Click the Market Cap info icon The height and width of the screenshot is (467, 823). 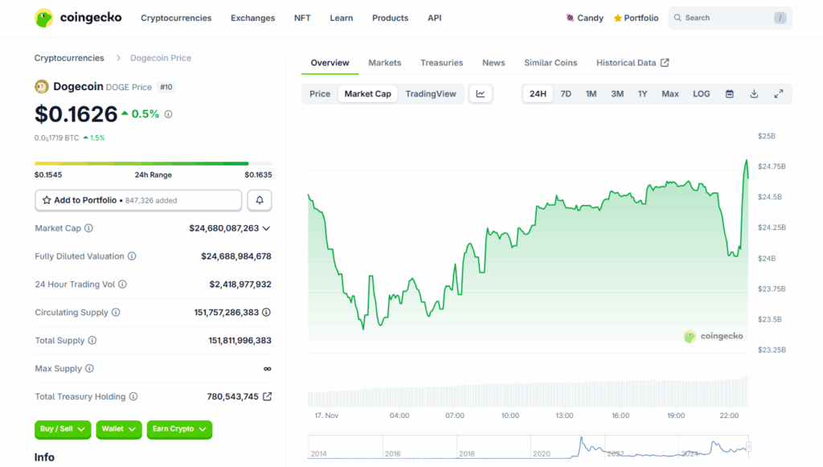(x=88, y=228)
